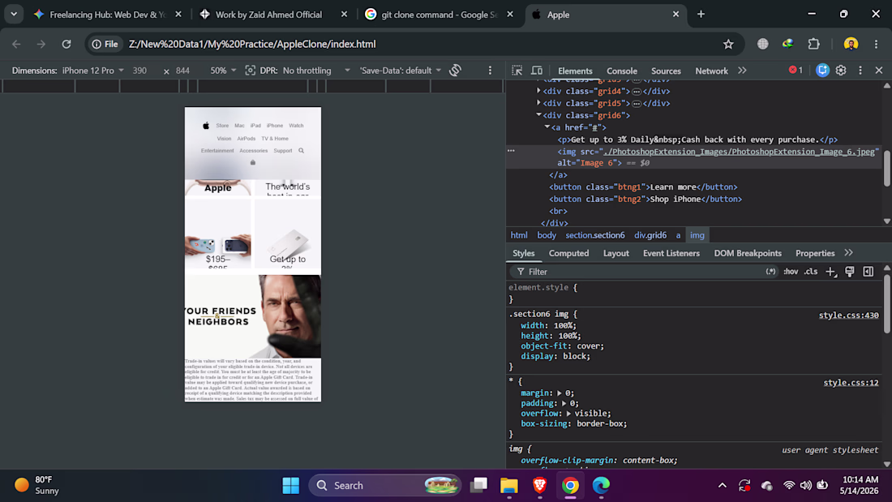Viewport: 892px width, 502px height.
Task: Open the 50% zoom dropdown
Action: click(223, 71)
